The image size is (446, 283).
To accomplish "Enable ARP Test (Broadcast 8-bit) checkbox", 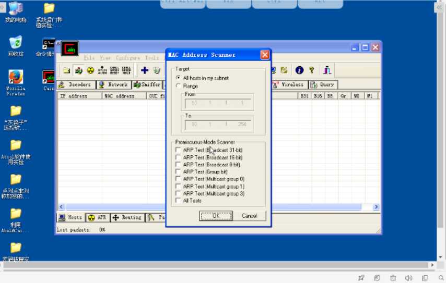I will (178, 164).
